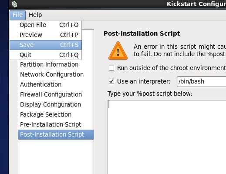The width and height of the screenshot is (226, 174).
Task: Click the warning text about script errors
Action: pos(180,50)
